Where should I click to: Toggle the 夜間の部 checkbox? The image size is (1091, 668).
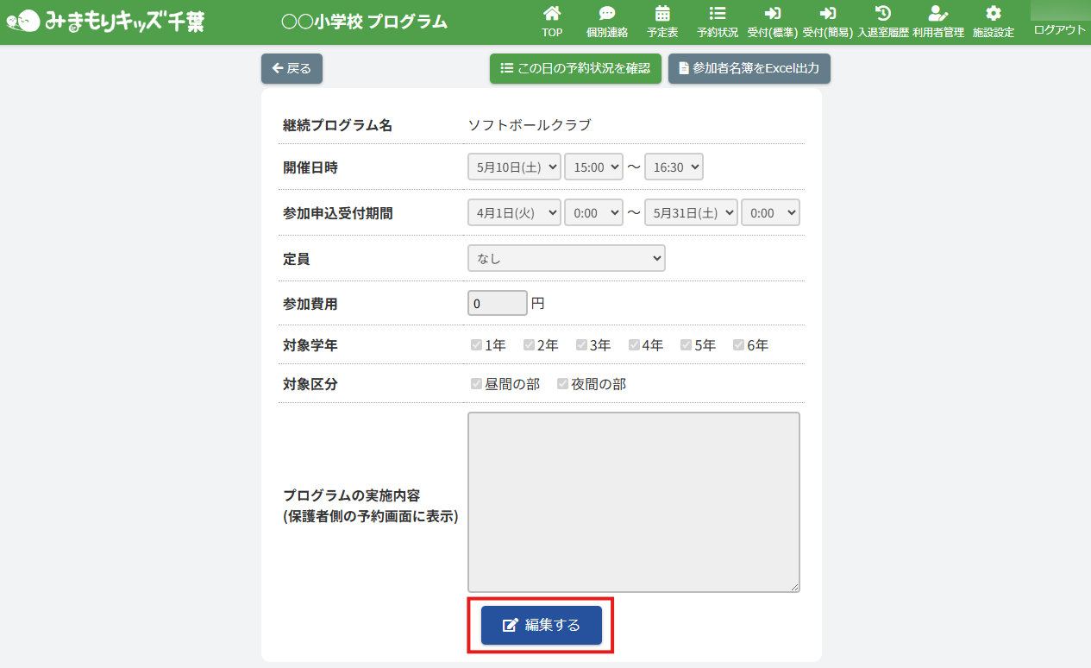coord(562,384)
